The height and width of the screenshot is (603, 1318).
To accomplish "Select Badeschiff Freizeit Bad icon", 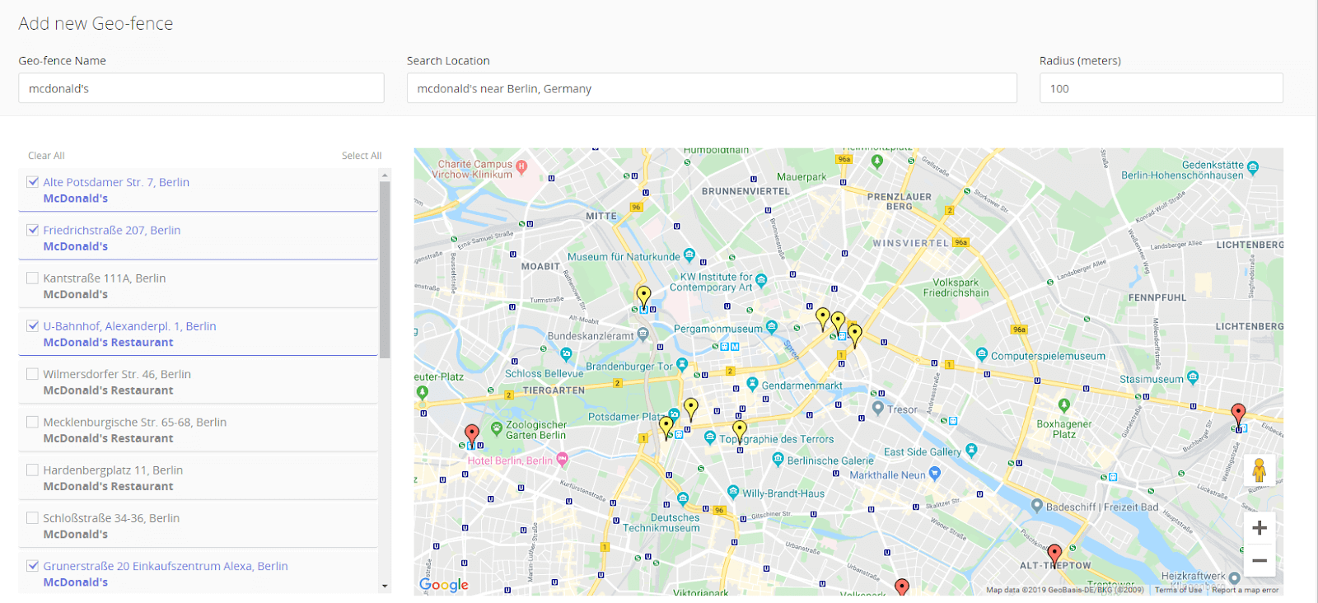I will pos(1037,505).
